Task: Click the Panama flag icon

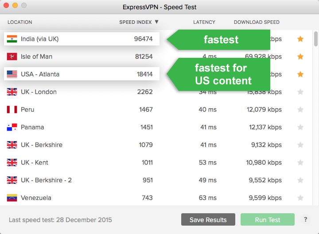Action: click(12, 127)
